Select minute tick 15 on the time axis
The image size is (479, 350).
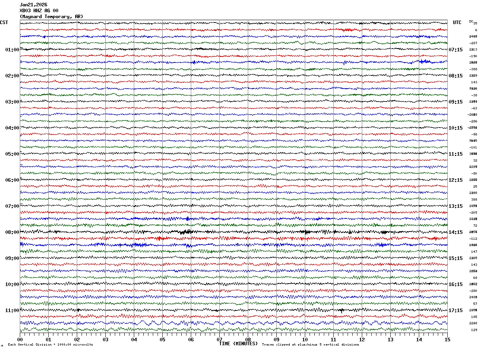click(447, 339)
